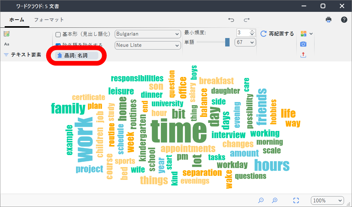This screenshot has height=207, width=352.
Task: Click the word "hours" in the cloud
Action: [x=272, y=165]
